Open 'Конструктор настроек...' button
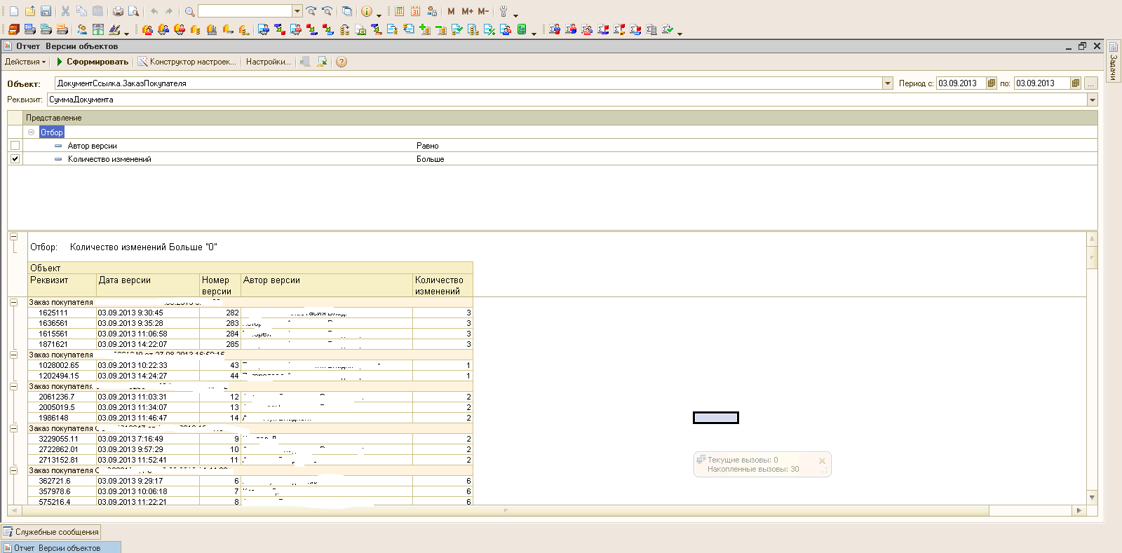 187,62
